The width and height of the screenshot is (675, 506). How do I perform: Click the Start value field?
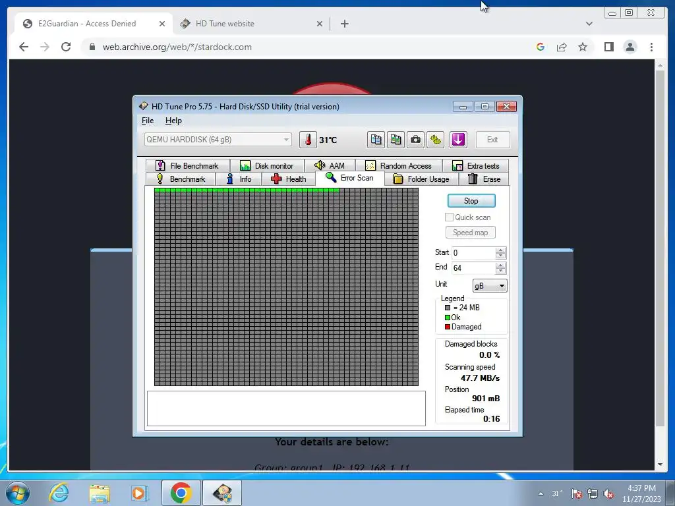pyautogui.click(x=473, y=253)
